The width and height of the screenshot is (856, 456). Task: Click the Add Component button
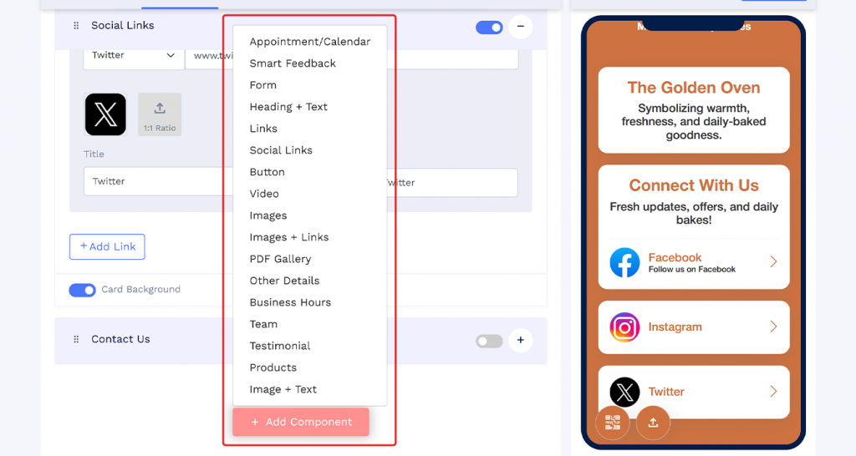coord(301,423)
